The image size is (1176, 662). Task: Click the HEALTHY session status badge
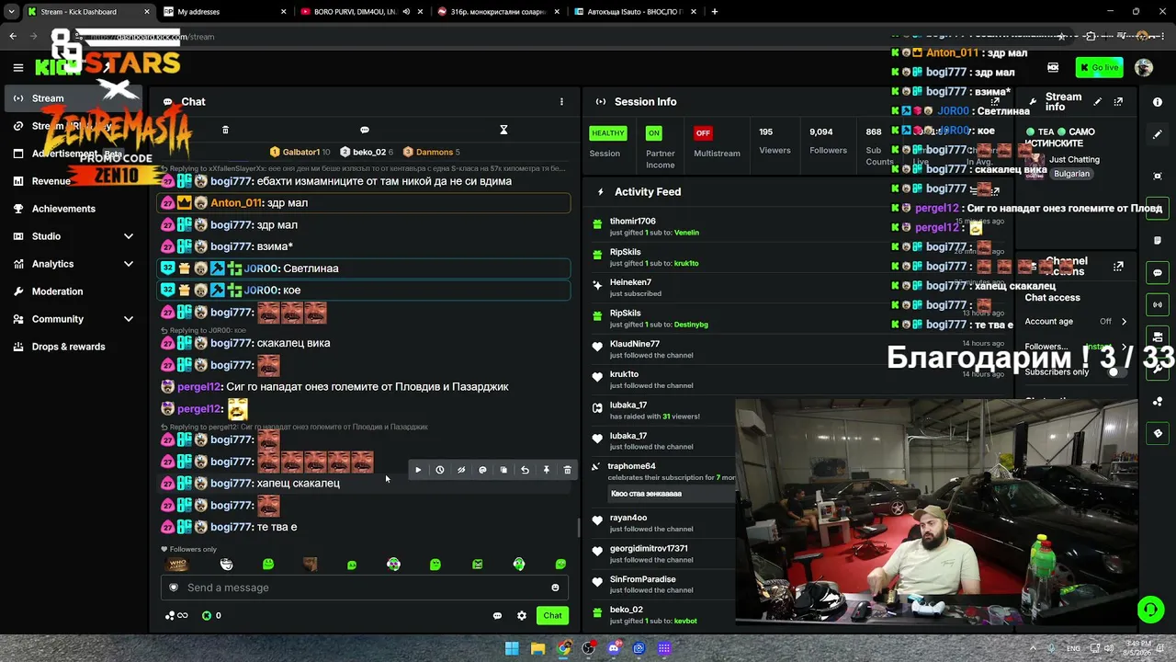(x=608, y=133)
